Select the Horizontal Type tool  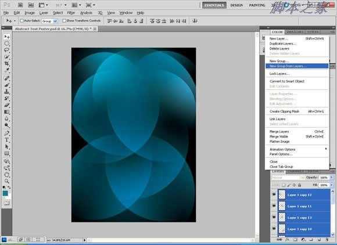(6, 140)
